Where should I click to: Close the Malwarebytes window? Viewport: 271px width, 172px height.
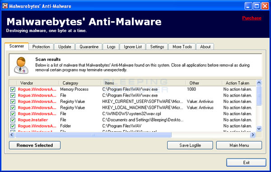265,6
